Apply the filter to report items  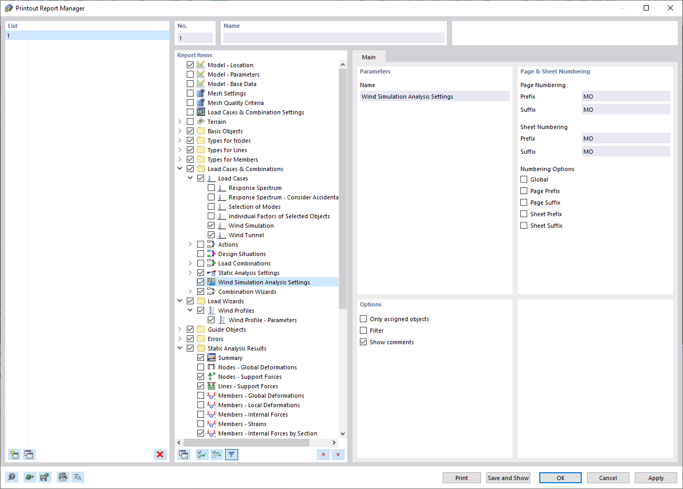click(231, 454)
